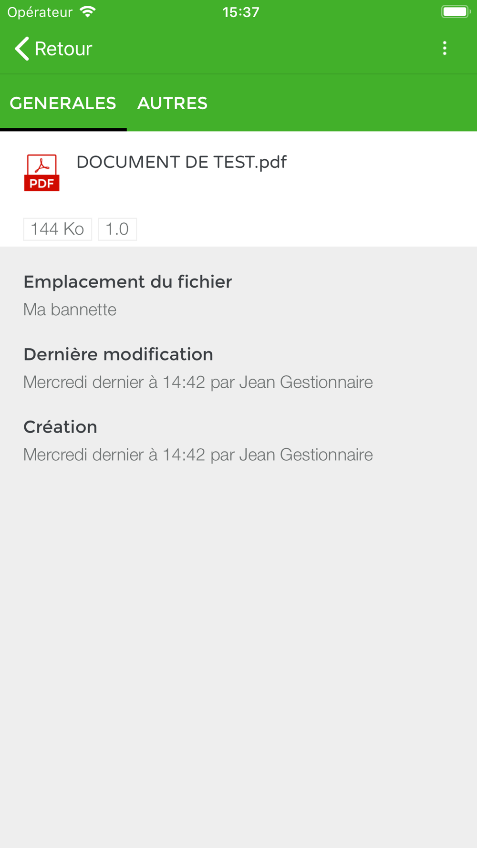This screenshot has height=848, width=477.
Task: Tap the 15:37 clock in the status bar
Action: [241, 12]
